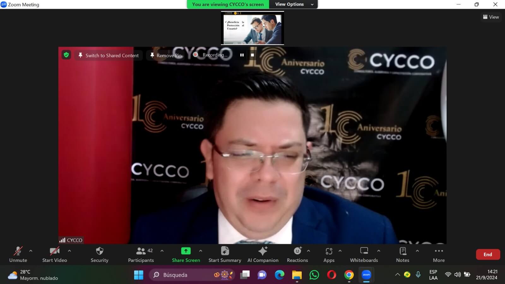This screenshot has height=284, width=505.
Task: Select the shared screen thumbnail
Action: (x=252, y=28)
